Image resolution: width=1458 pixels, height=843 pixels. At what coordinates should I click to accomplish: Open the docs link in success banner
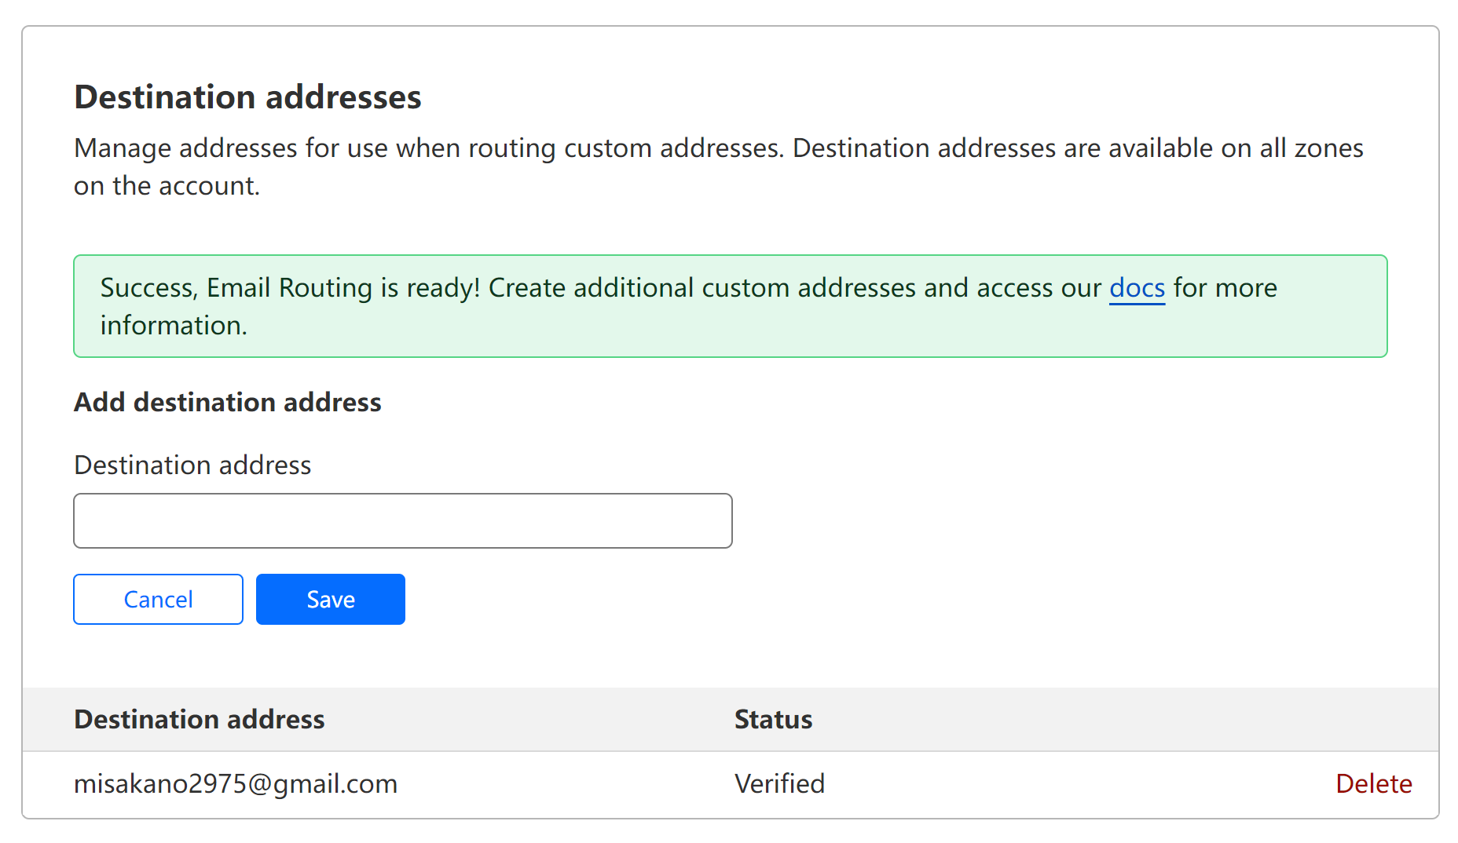[x=1136, y=288]
